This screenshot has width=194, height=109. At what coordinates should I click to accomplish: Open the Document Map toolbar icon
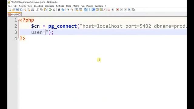[x=101, y=10]
